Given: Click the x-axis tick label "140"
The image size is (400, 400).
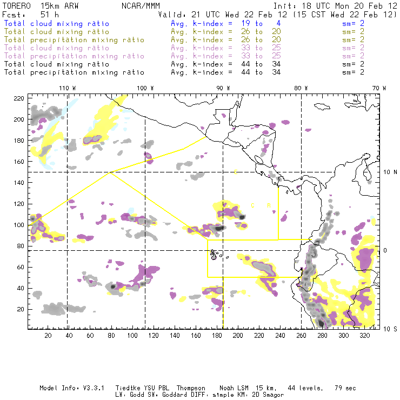Looking at the screenshot, I should (175, 336).
